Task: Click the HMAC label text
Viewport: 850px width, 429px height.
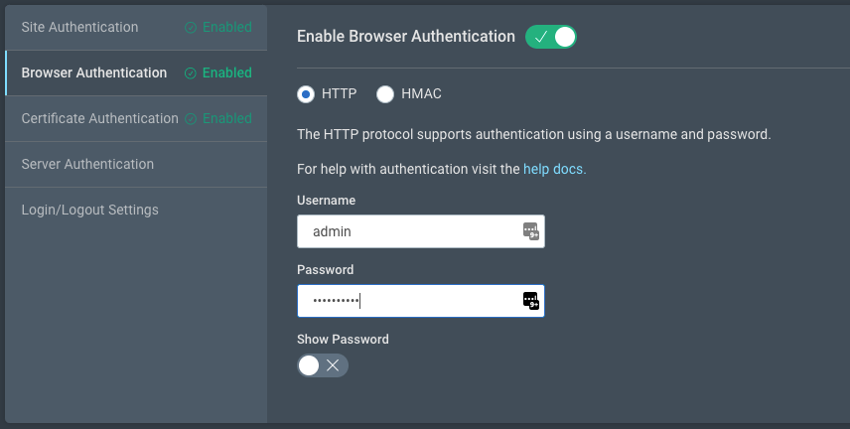Action: [x=421, y=94]
